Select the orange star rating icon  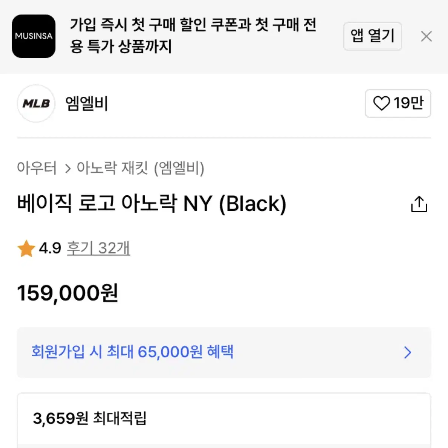(x=26, y=248)
